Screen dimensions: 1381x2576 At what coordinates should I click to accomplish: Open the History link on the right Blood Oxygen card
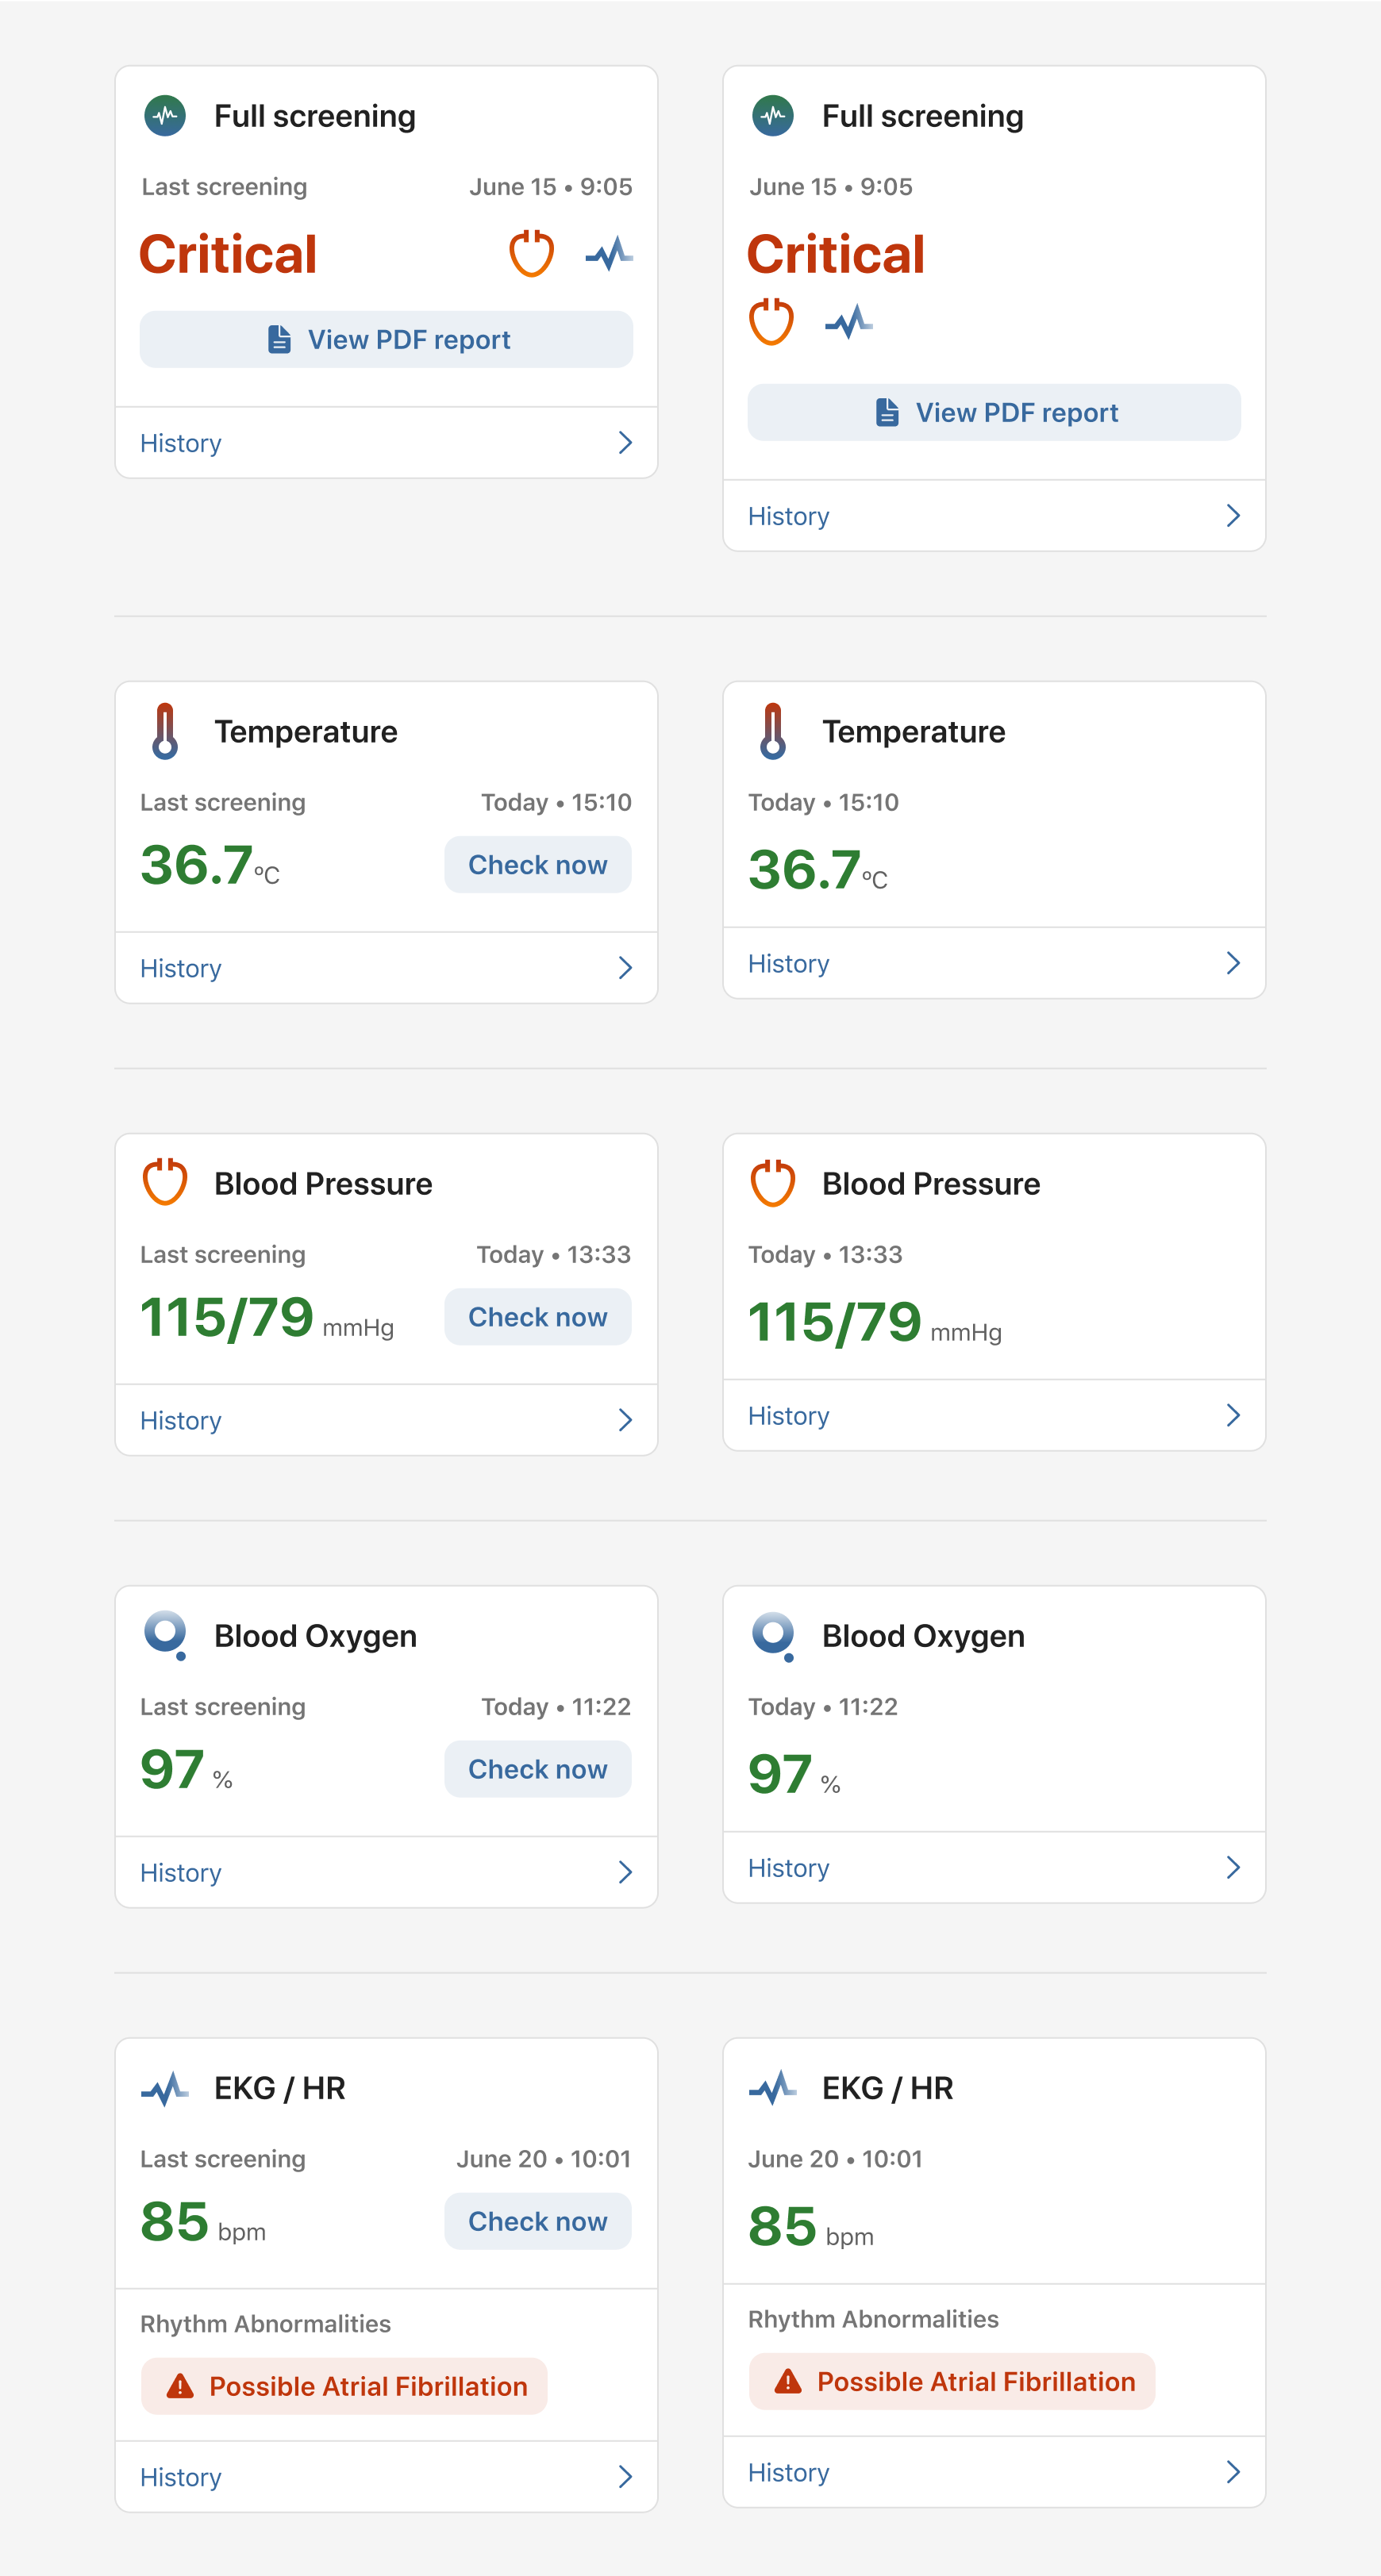point(789,1868)
